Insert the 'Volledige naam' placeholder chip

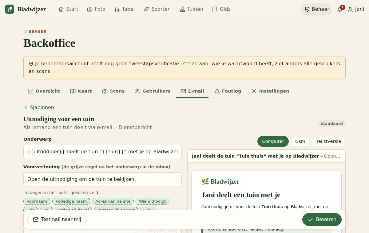tap(71, 201)
